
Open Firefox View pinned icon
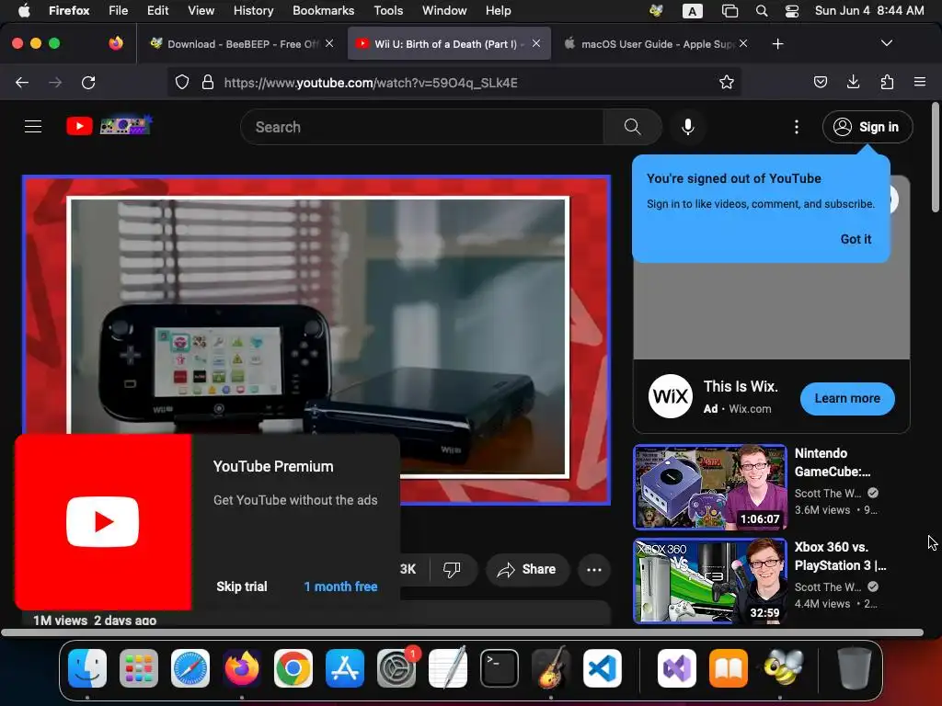tap(116, 43)
